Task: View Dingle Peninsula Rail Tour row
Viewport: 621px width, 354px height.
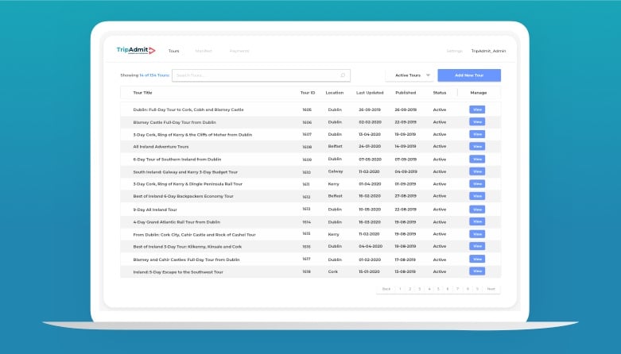Action: point(477,184)
